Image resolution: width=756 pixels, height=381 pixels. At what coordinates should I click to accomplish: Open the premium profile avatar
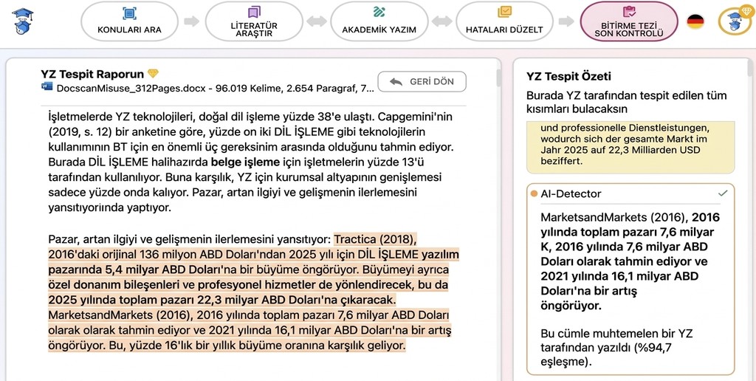click(735, 21)
